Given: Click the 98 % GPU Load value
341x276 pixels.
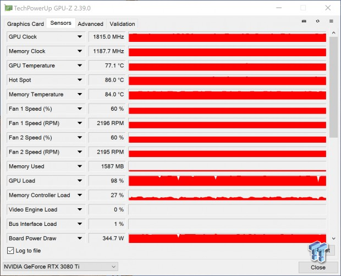Looking at the screenshot, I should pyautogui.click(x=107, y=181).
